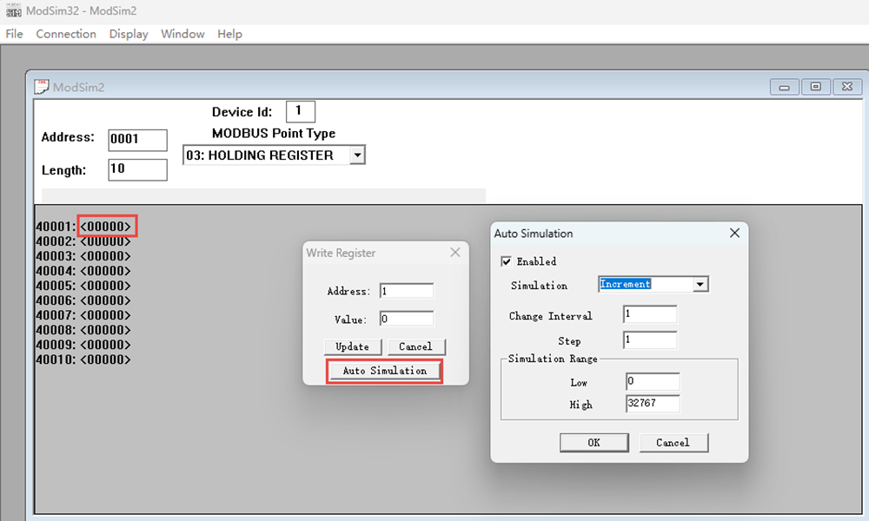Viewport: 869px width, 521px height.
Task: Focus the Address field showing 0001
Action: [x=137, y=140]
